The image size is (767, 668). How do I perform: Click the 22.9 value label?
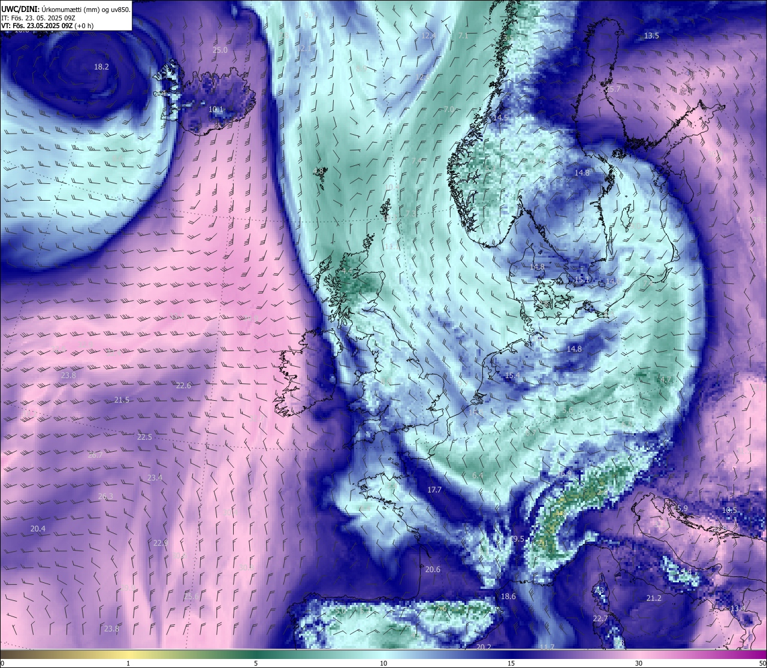point(161,543)
